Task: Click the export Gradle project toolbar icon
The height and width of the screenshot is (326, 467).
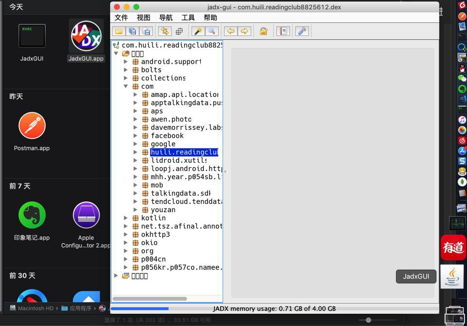Action: point(146,31)
